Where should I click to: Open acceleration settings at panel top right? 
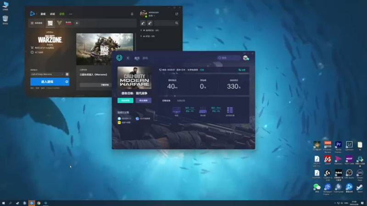(x=242, y=70)
